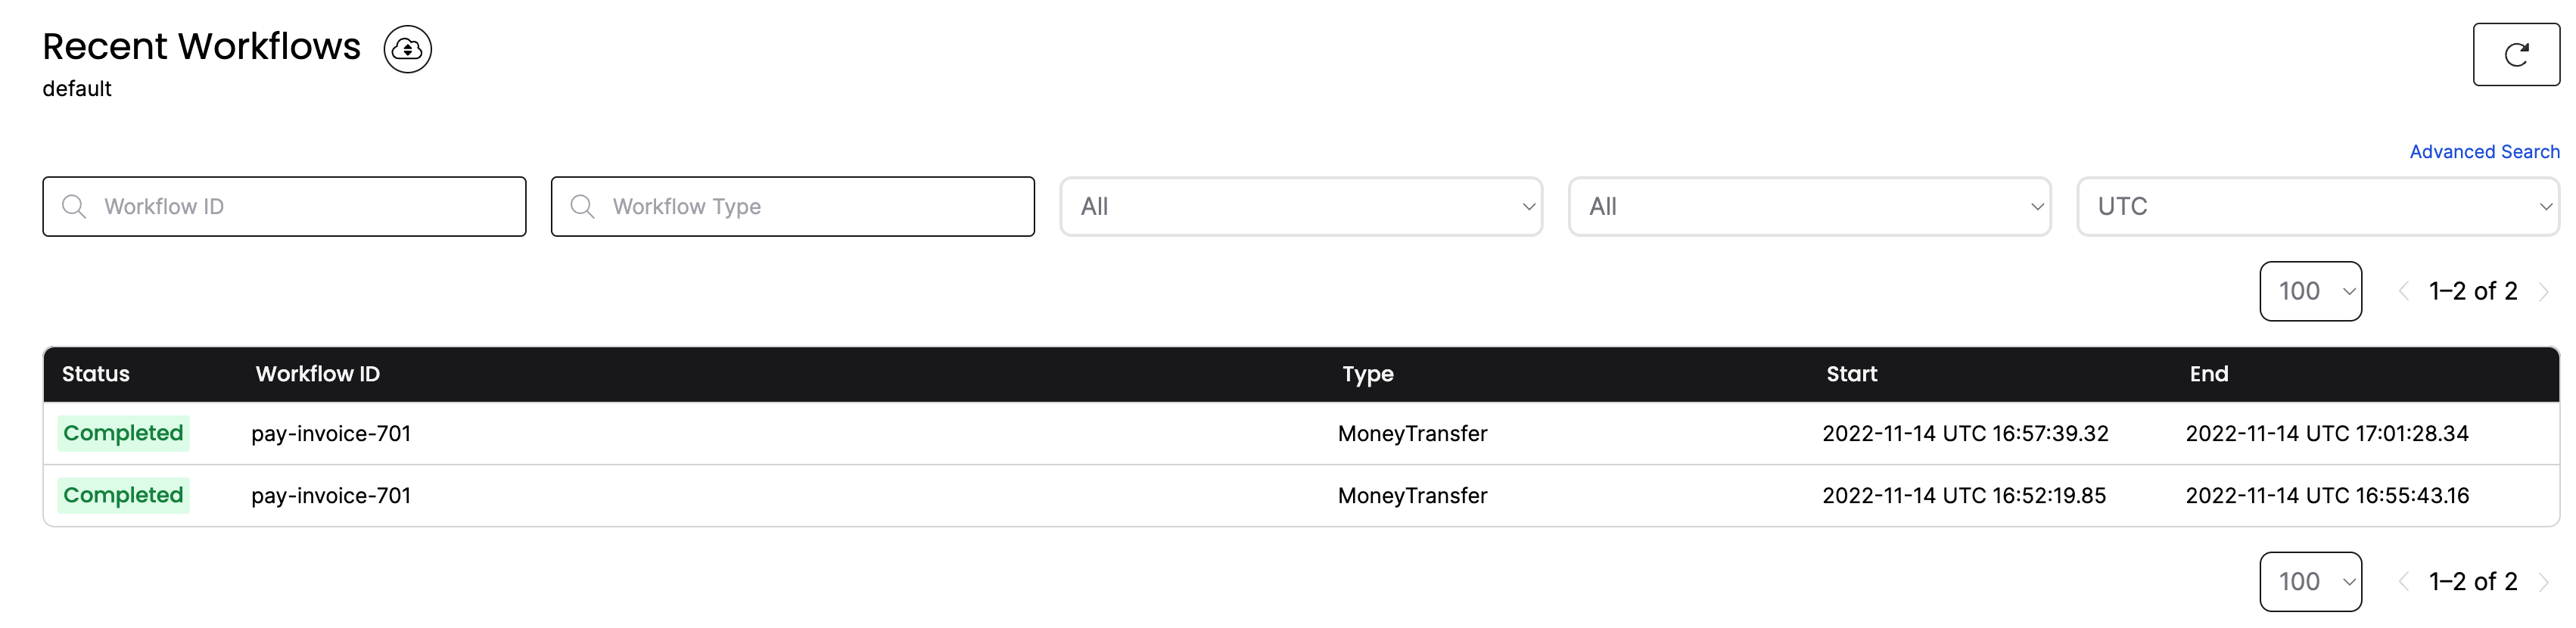This screenshot has width=2576, height=628.
Task: Click the Status column header
Action: pyautogui.click(x=96, y=374)
